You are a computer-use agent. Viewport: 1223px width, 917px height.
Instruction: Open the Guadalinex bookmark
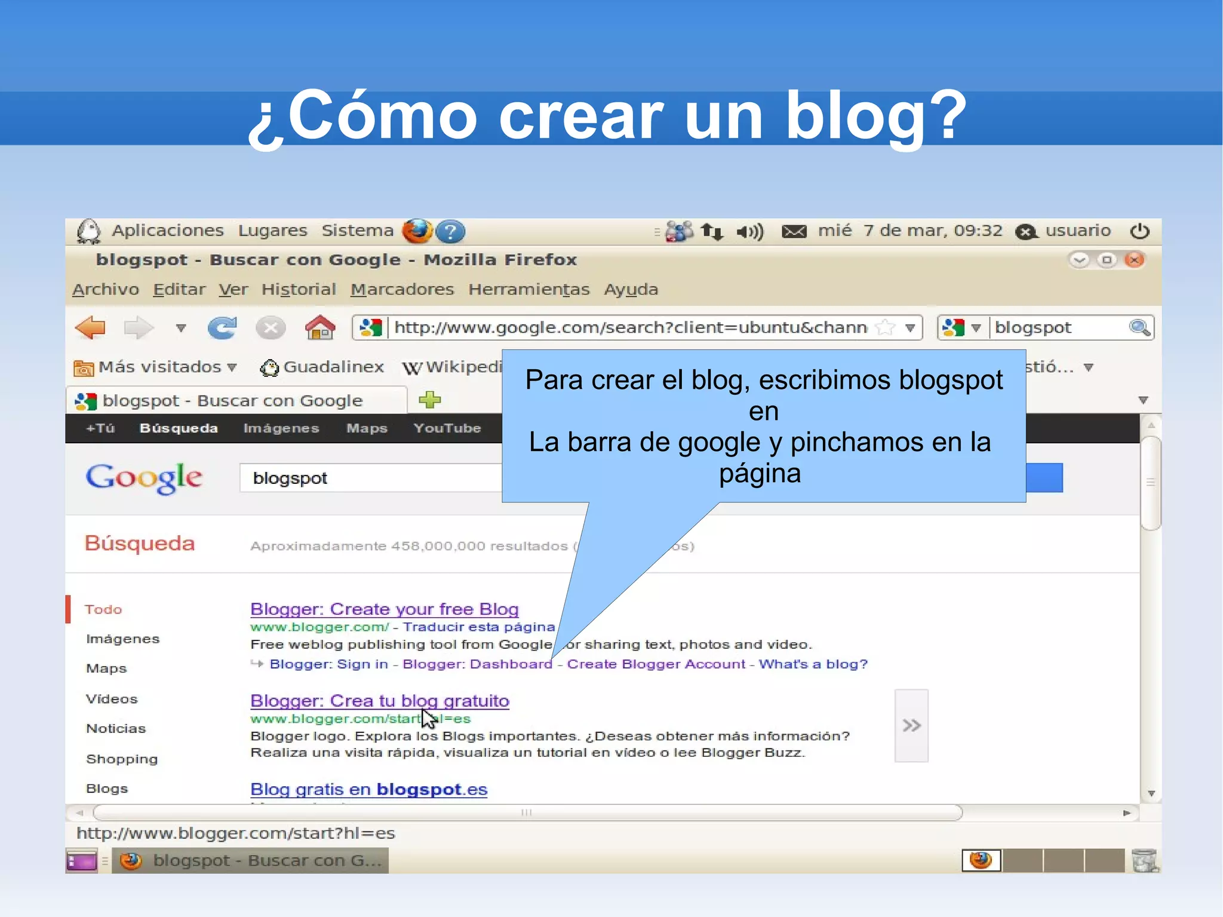[322, 367]
